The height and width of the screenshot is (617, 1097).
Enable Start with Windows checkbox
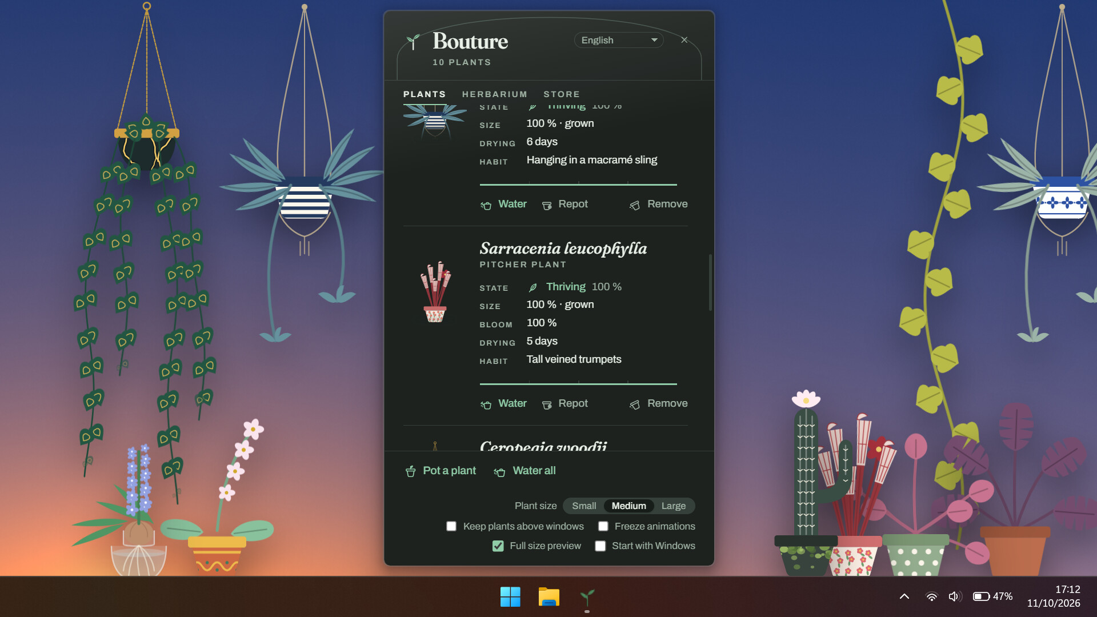(x=600, y=546)
